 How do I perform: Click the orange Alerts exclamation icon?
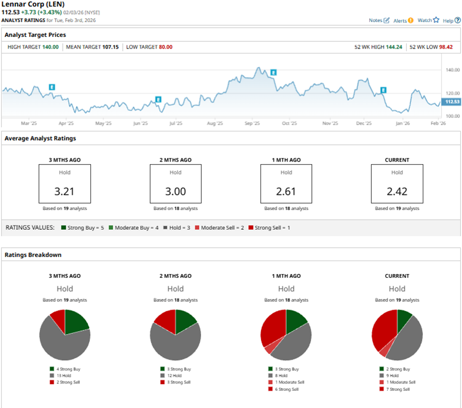pyautogui.click(x=410, y=20)
